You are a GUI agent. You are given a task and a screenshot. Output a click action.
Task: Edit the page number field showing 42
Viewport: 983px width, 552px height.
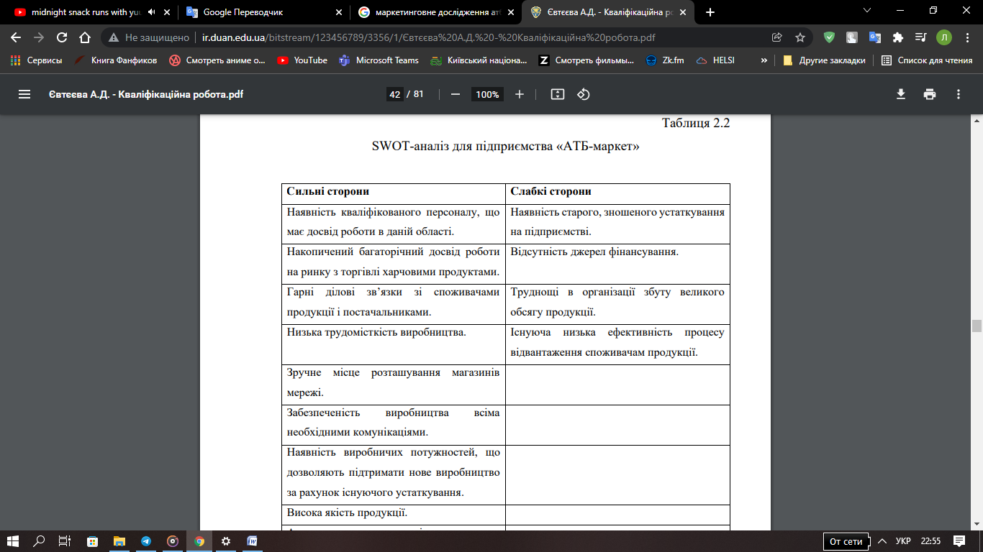pyautogui.click(x=394, y=94)
